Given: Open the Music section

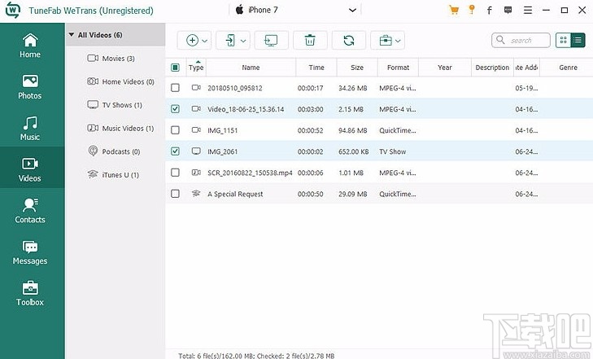Looking at the screenshot, I should pos(30,128).
